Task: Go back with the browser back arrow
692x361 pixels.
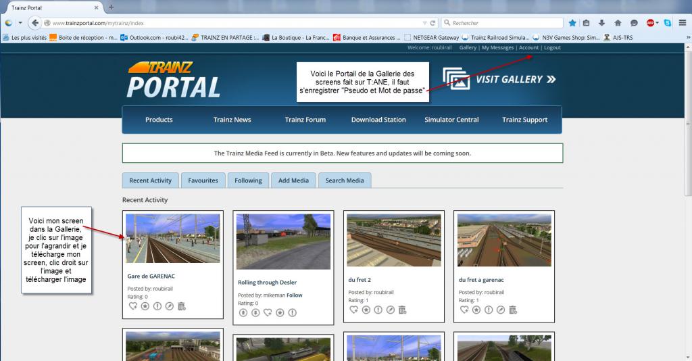Action: click(35, 23)
